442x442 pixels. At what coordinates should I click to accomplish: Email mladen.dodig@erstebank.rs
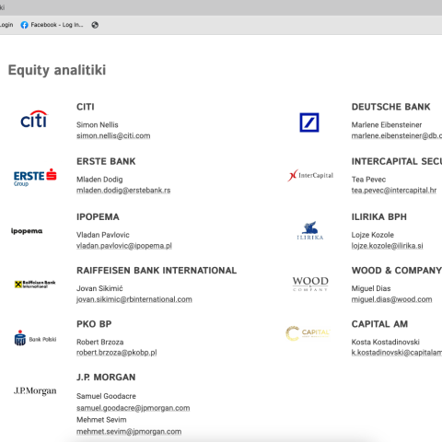[x=123, y=191]
